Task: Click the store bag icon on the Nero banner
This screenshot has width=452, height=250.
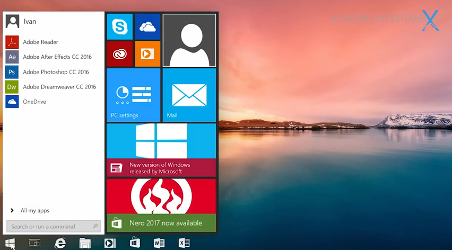Action: (x=117, y=223)
